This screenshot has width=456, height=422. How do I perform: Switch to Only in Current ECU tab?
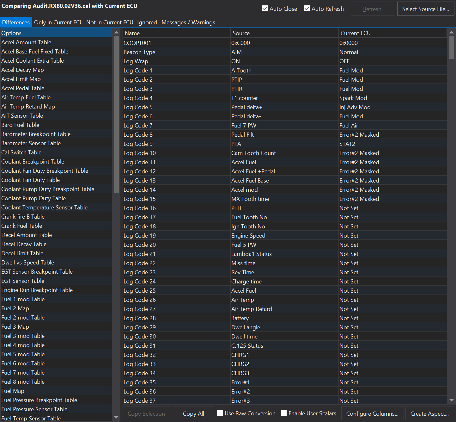point(58,22)
